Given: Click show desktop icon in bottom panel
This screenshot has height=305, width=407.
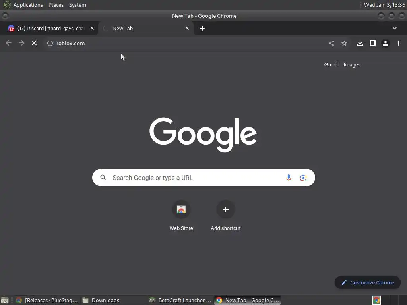Looking at the screenshot, I should point(5,300).
